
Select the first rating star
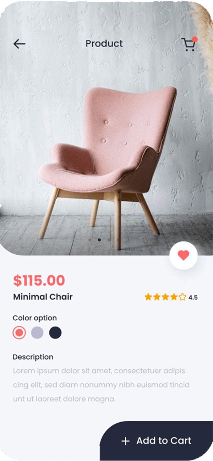coord(148,297)
